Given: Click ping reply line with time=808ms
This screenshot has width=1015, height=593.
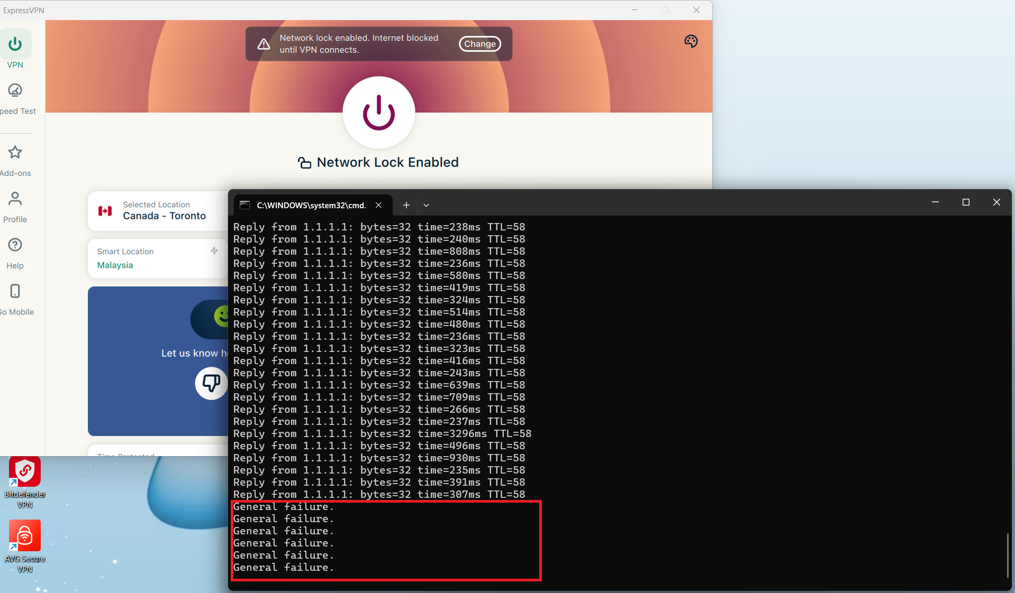Looking at the screenshot, I should coord(379,252).
